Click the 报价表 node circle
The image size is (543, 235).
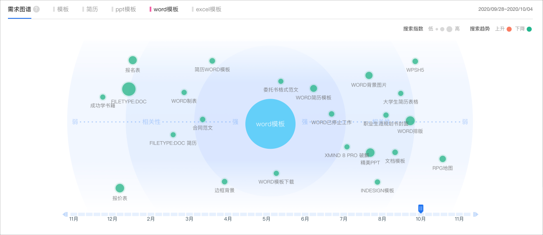tap(120, 188)
